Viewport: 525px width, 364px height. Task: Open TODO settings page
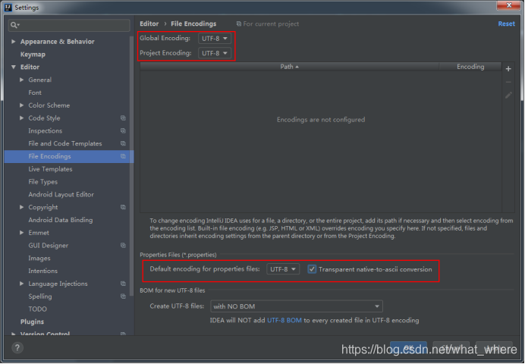pyautogui.click(x=37, y=309)
